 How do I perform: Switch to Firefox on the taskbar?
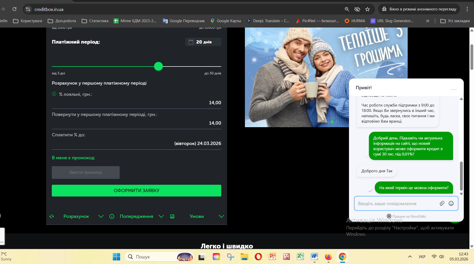[x=328, y=257]
